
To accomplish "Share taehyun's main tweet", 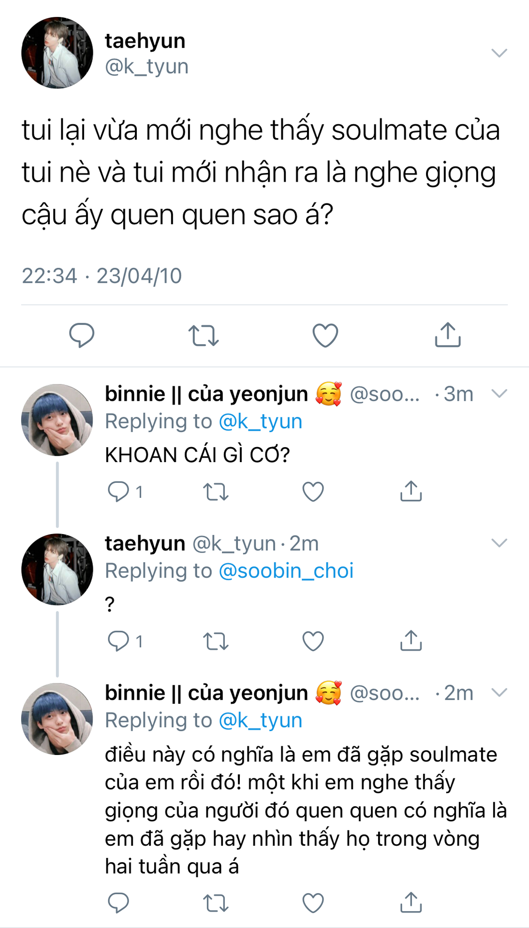I will 448,335.
